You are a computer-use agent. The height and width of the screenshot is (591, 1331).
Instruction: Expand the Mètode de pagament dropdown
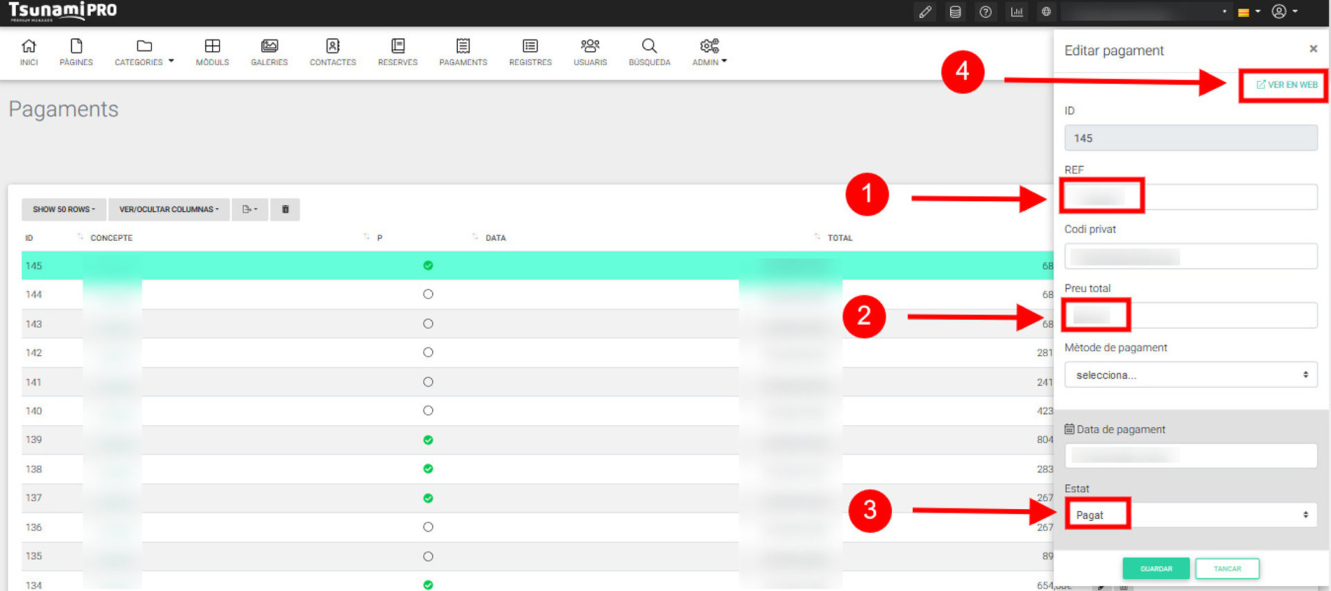(x=1190, y=375)
